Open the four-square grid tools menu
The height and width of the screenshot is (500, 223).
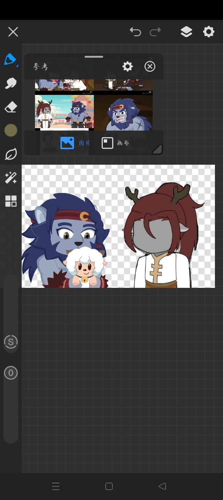pos(10,201)
